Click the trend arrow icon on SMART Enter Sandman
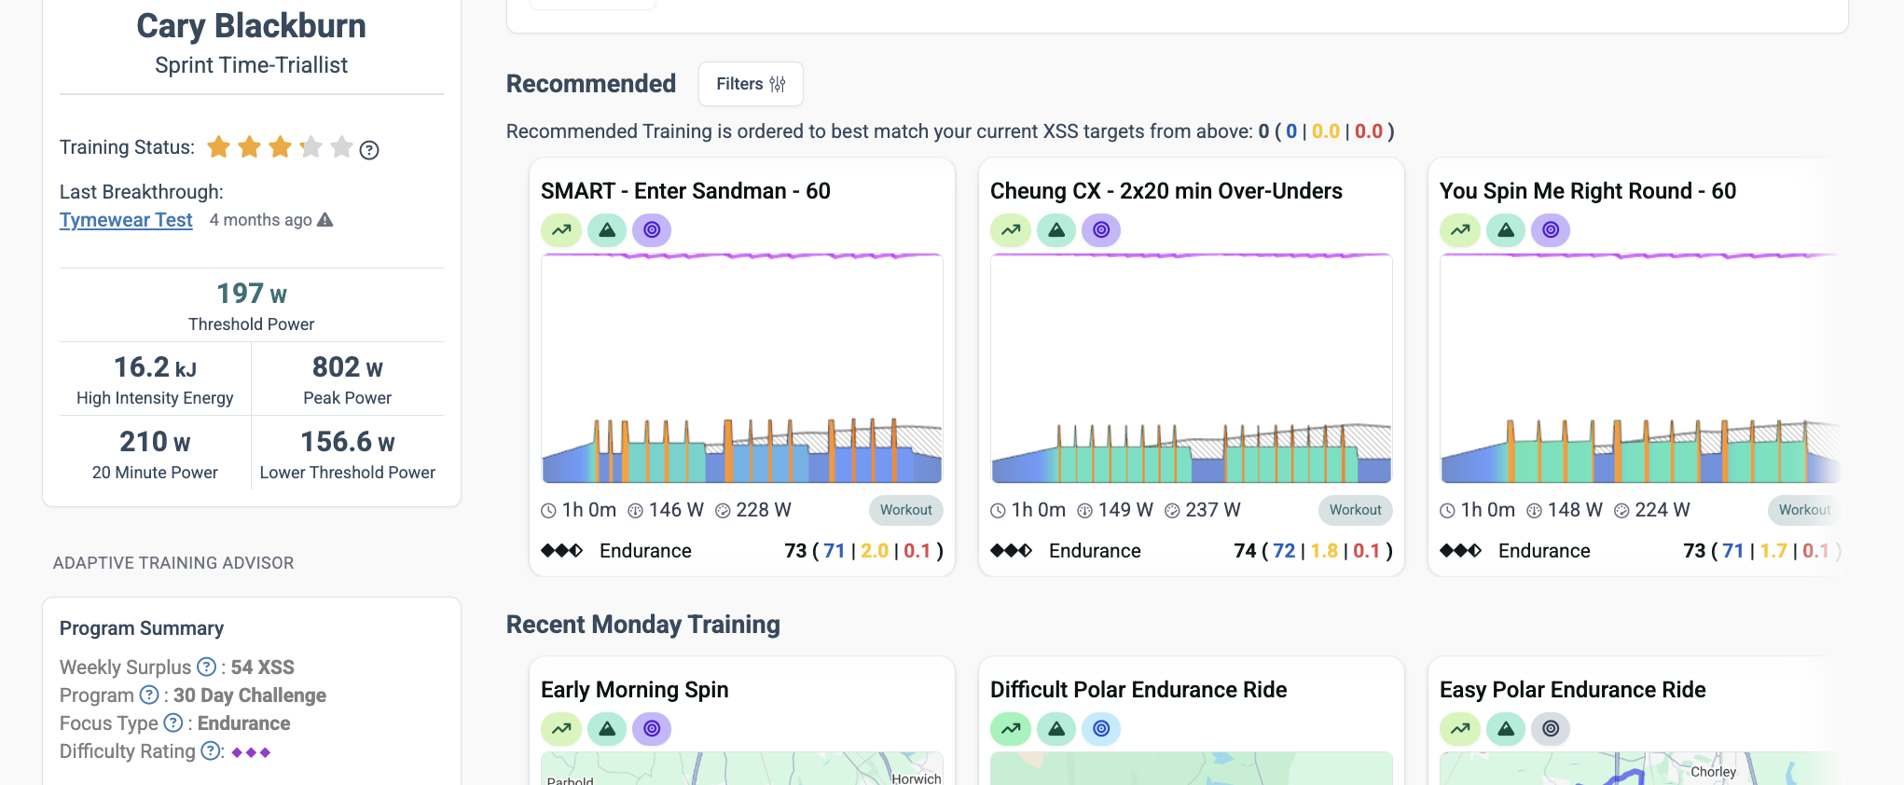This screenshot has width=1904, height=785. 561,229
